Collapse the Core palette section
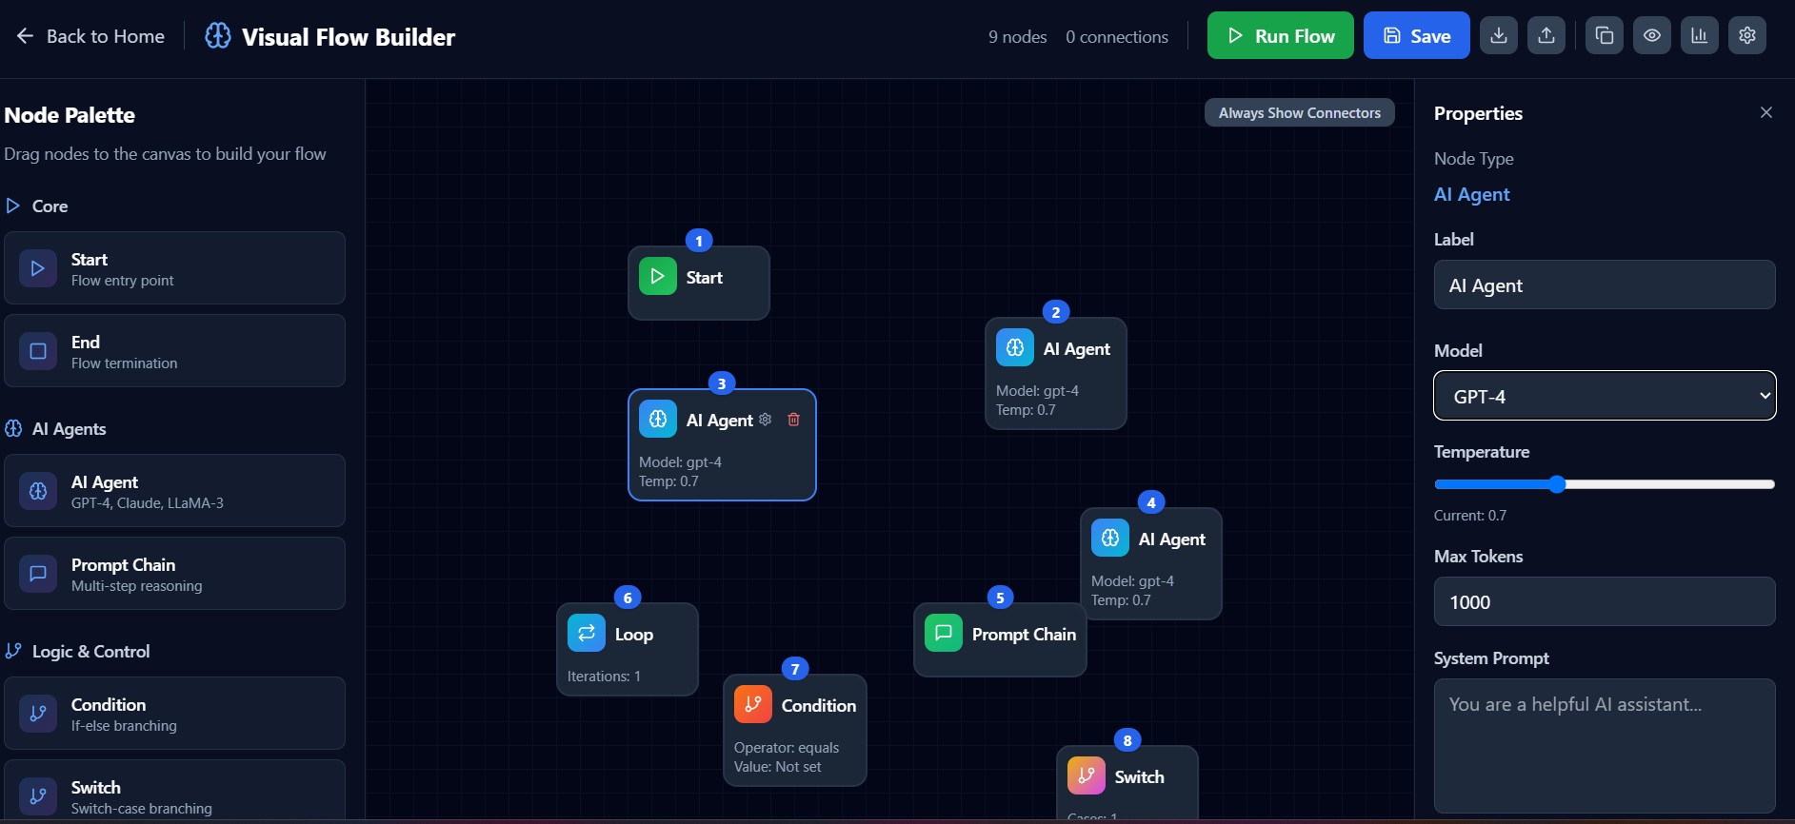 coord(36,206)
